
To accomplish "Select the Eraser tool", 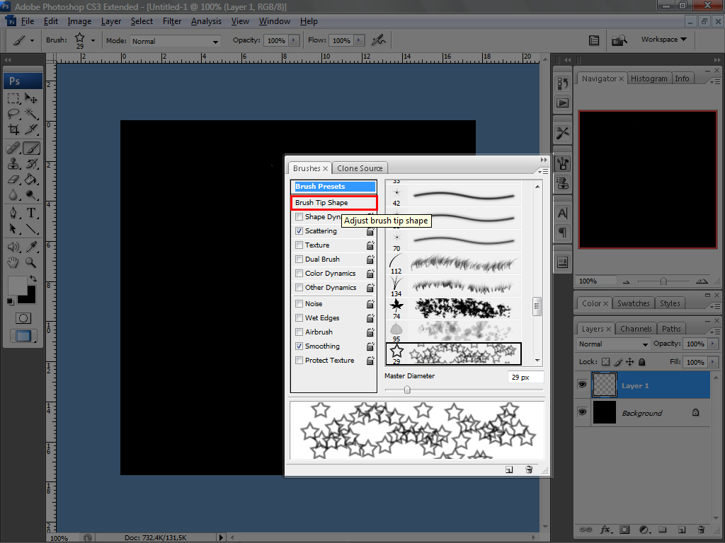I will (13, 179).
